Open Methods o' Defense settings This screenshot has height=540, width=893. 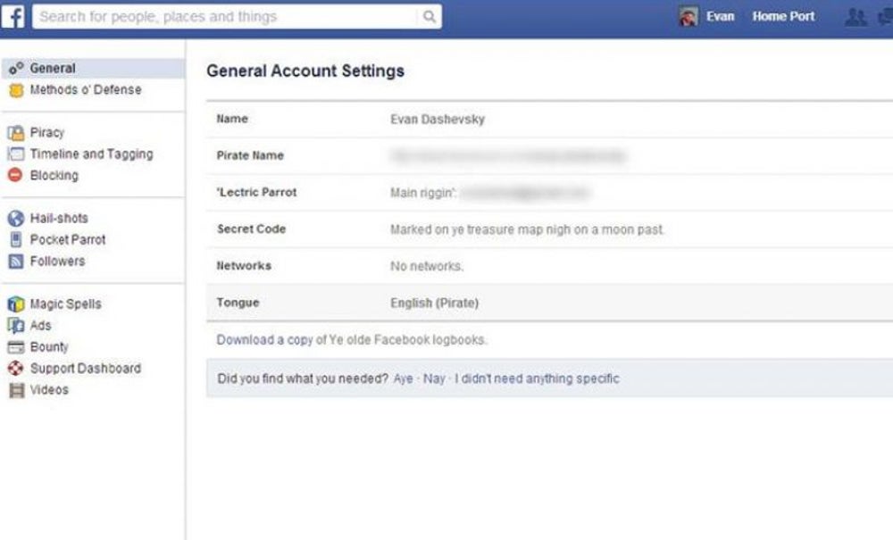(86, 90)
